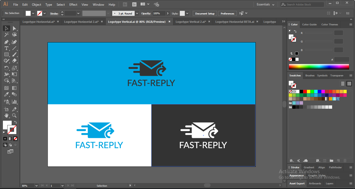Select the black default fill swatch in Color panel
Screen dimensions: 355x189
coord(294,59)
